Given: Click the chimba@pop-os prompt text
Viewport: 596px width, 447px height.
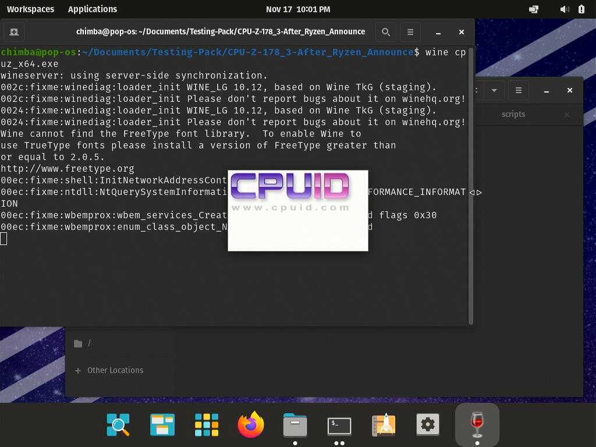Looking at the screenshot, I should coord(38,52).
